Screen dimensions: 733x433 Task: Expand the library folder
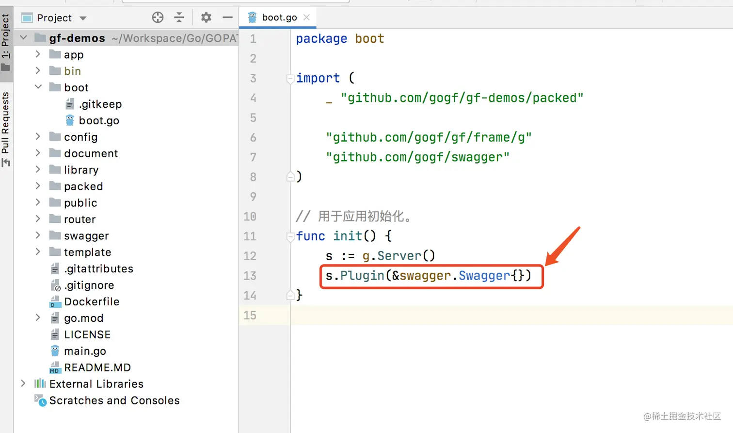coord(38,170)
